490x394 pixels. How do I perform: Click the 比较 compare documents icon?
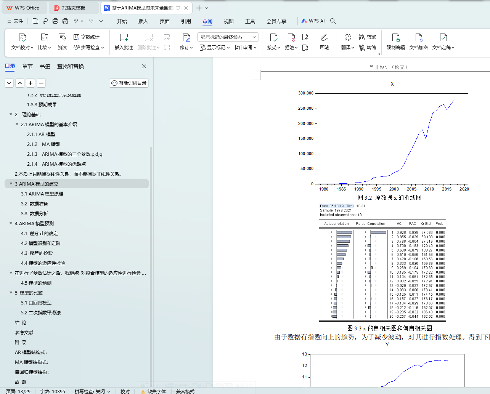pos(44,37)
